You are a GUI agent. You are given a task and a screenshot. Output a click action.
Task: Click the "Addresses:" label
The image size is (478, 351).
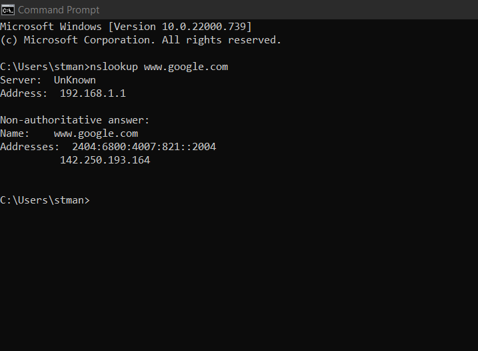point(30,147)
